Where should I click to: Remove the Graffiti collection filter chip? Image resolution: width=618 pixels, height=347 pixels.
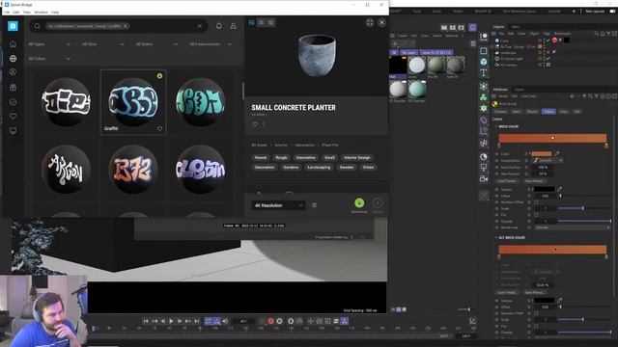[x=126, y=26]
